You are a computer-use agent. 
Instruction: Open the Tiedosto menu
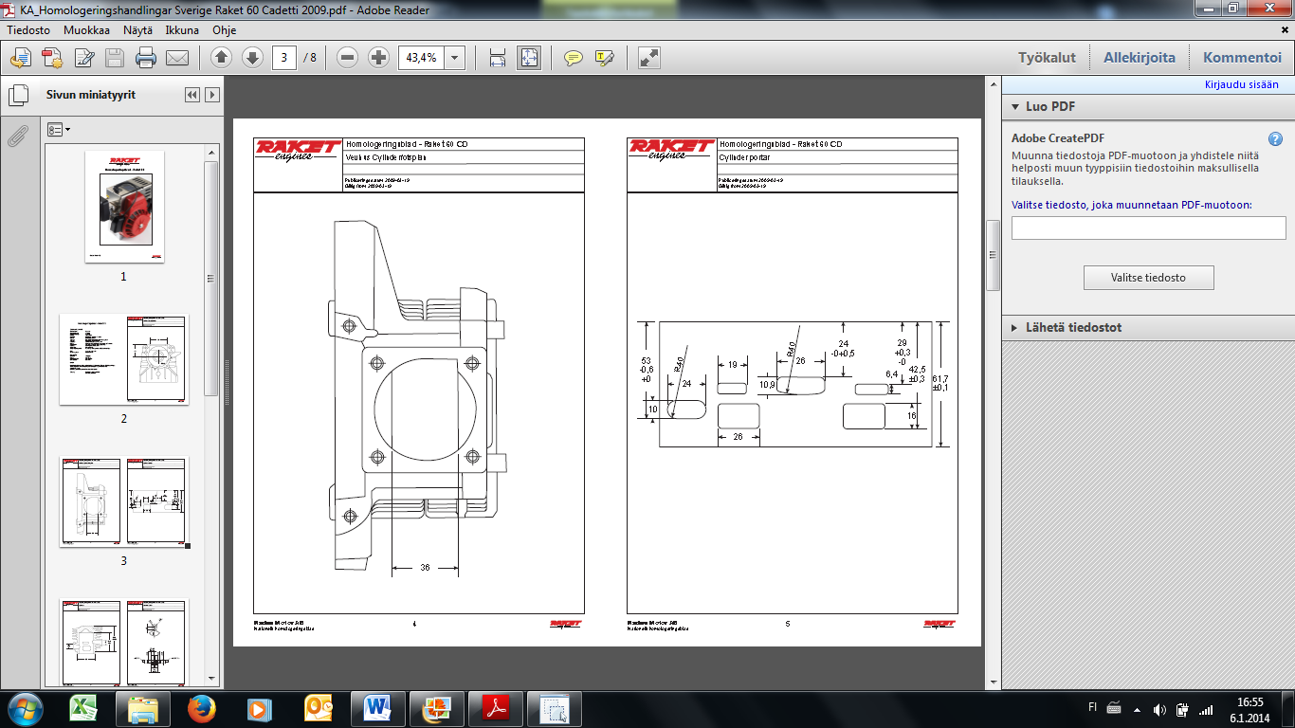coord(28,29)
